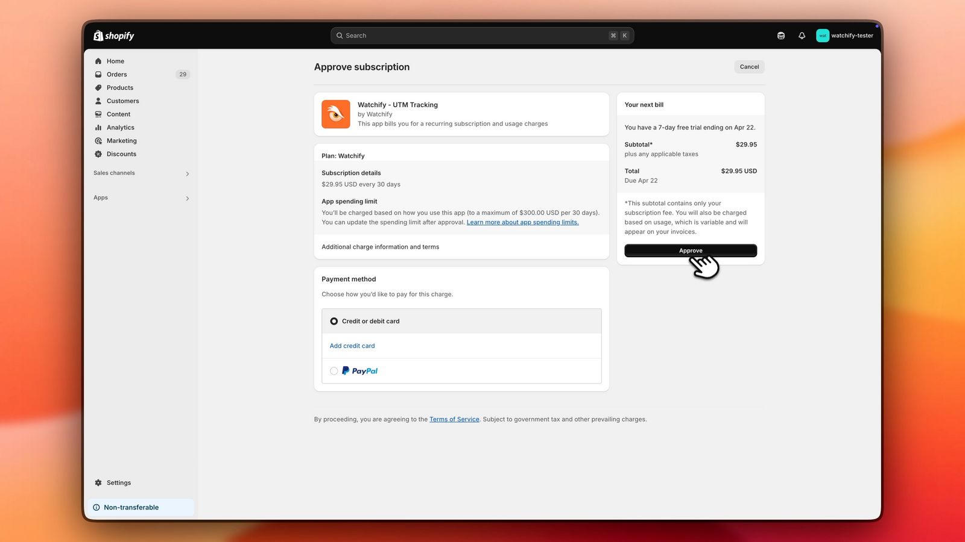This screenshot has height=542, width=965.
Task: Click the Marketing target icon
Action: pos(98,141)
